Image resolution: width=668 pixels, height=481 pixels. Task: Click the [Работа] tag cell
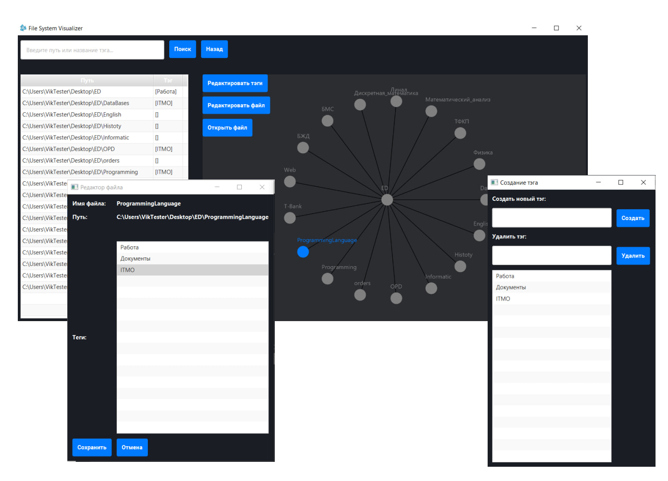168,92
